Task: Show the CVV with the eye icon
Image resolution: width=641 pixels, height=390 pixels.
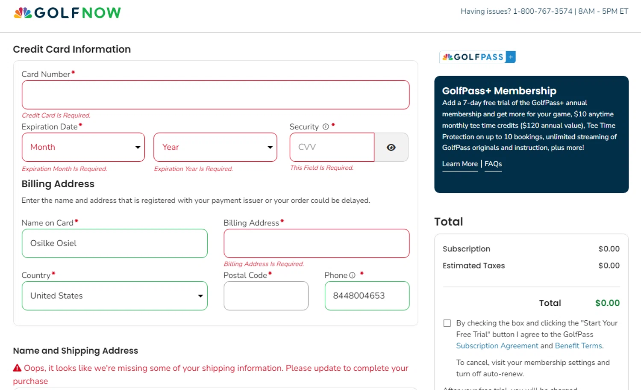Action: (x=391, y=148)
